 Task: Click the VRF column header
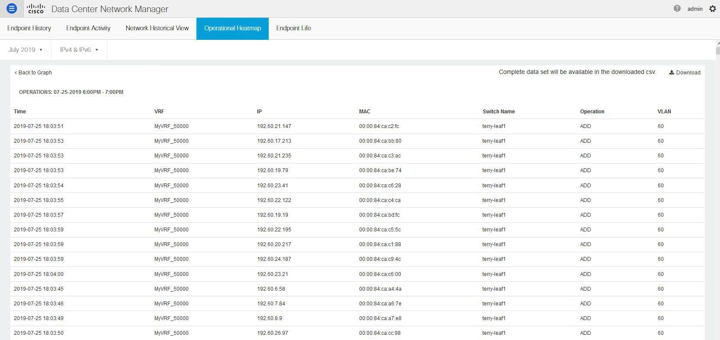click(x=159, y=112)
